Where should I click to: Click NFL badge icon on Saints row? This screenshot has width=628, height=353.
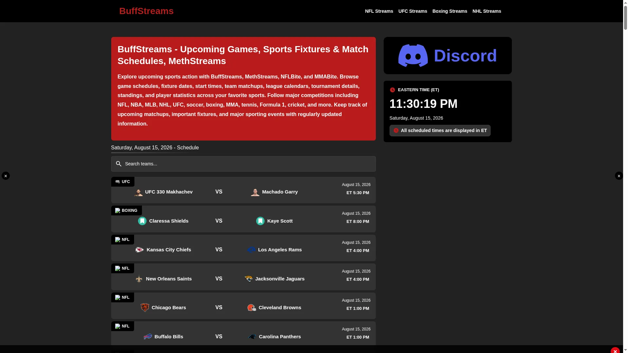tap(117, 268)
